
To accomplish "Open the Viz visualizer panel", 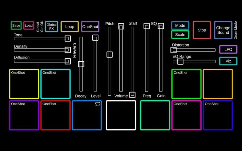I will click(x=228, y=61).
